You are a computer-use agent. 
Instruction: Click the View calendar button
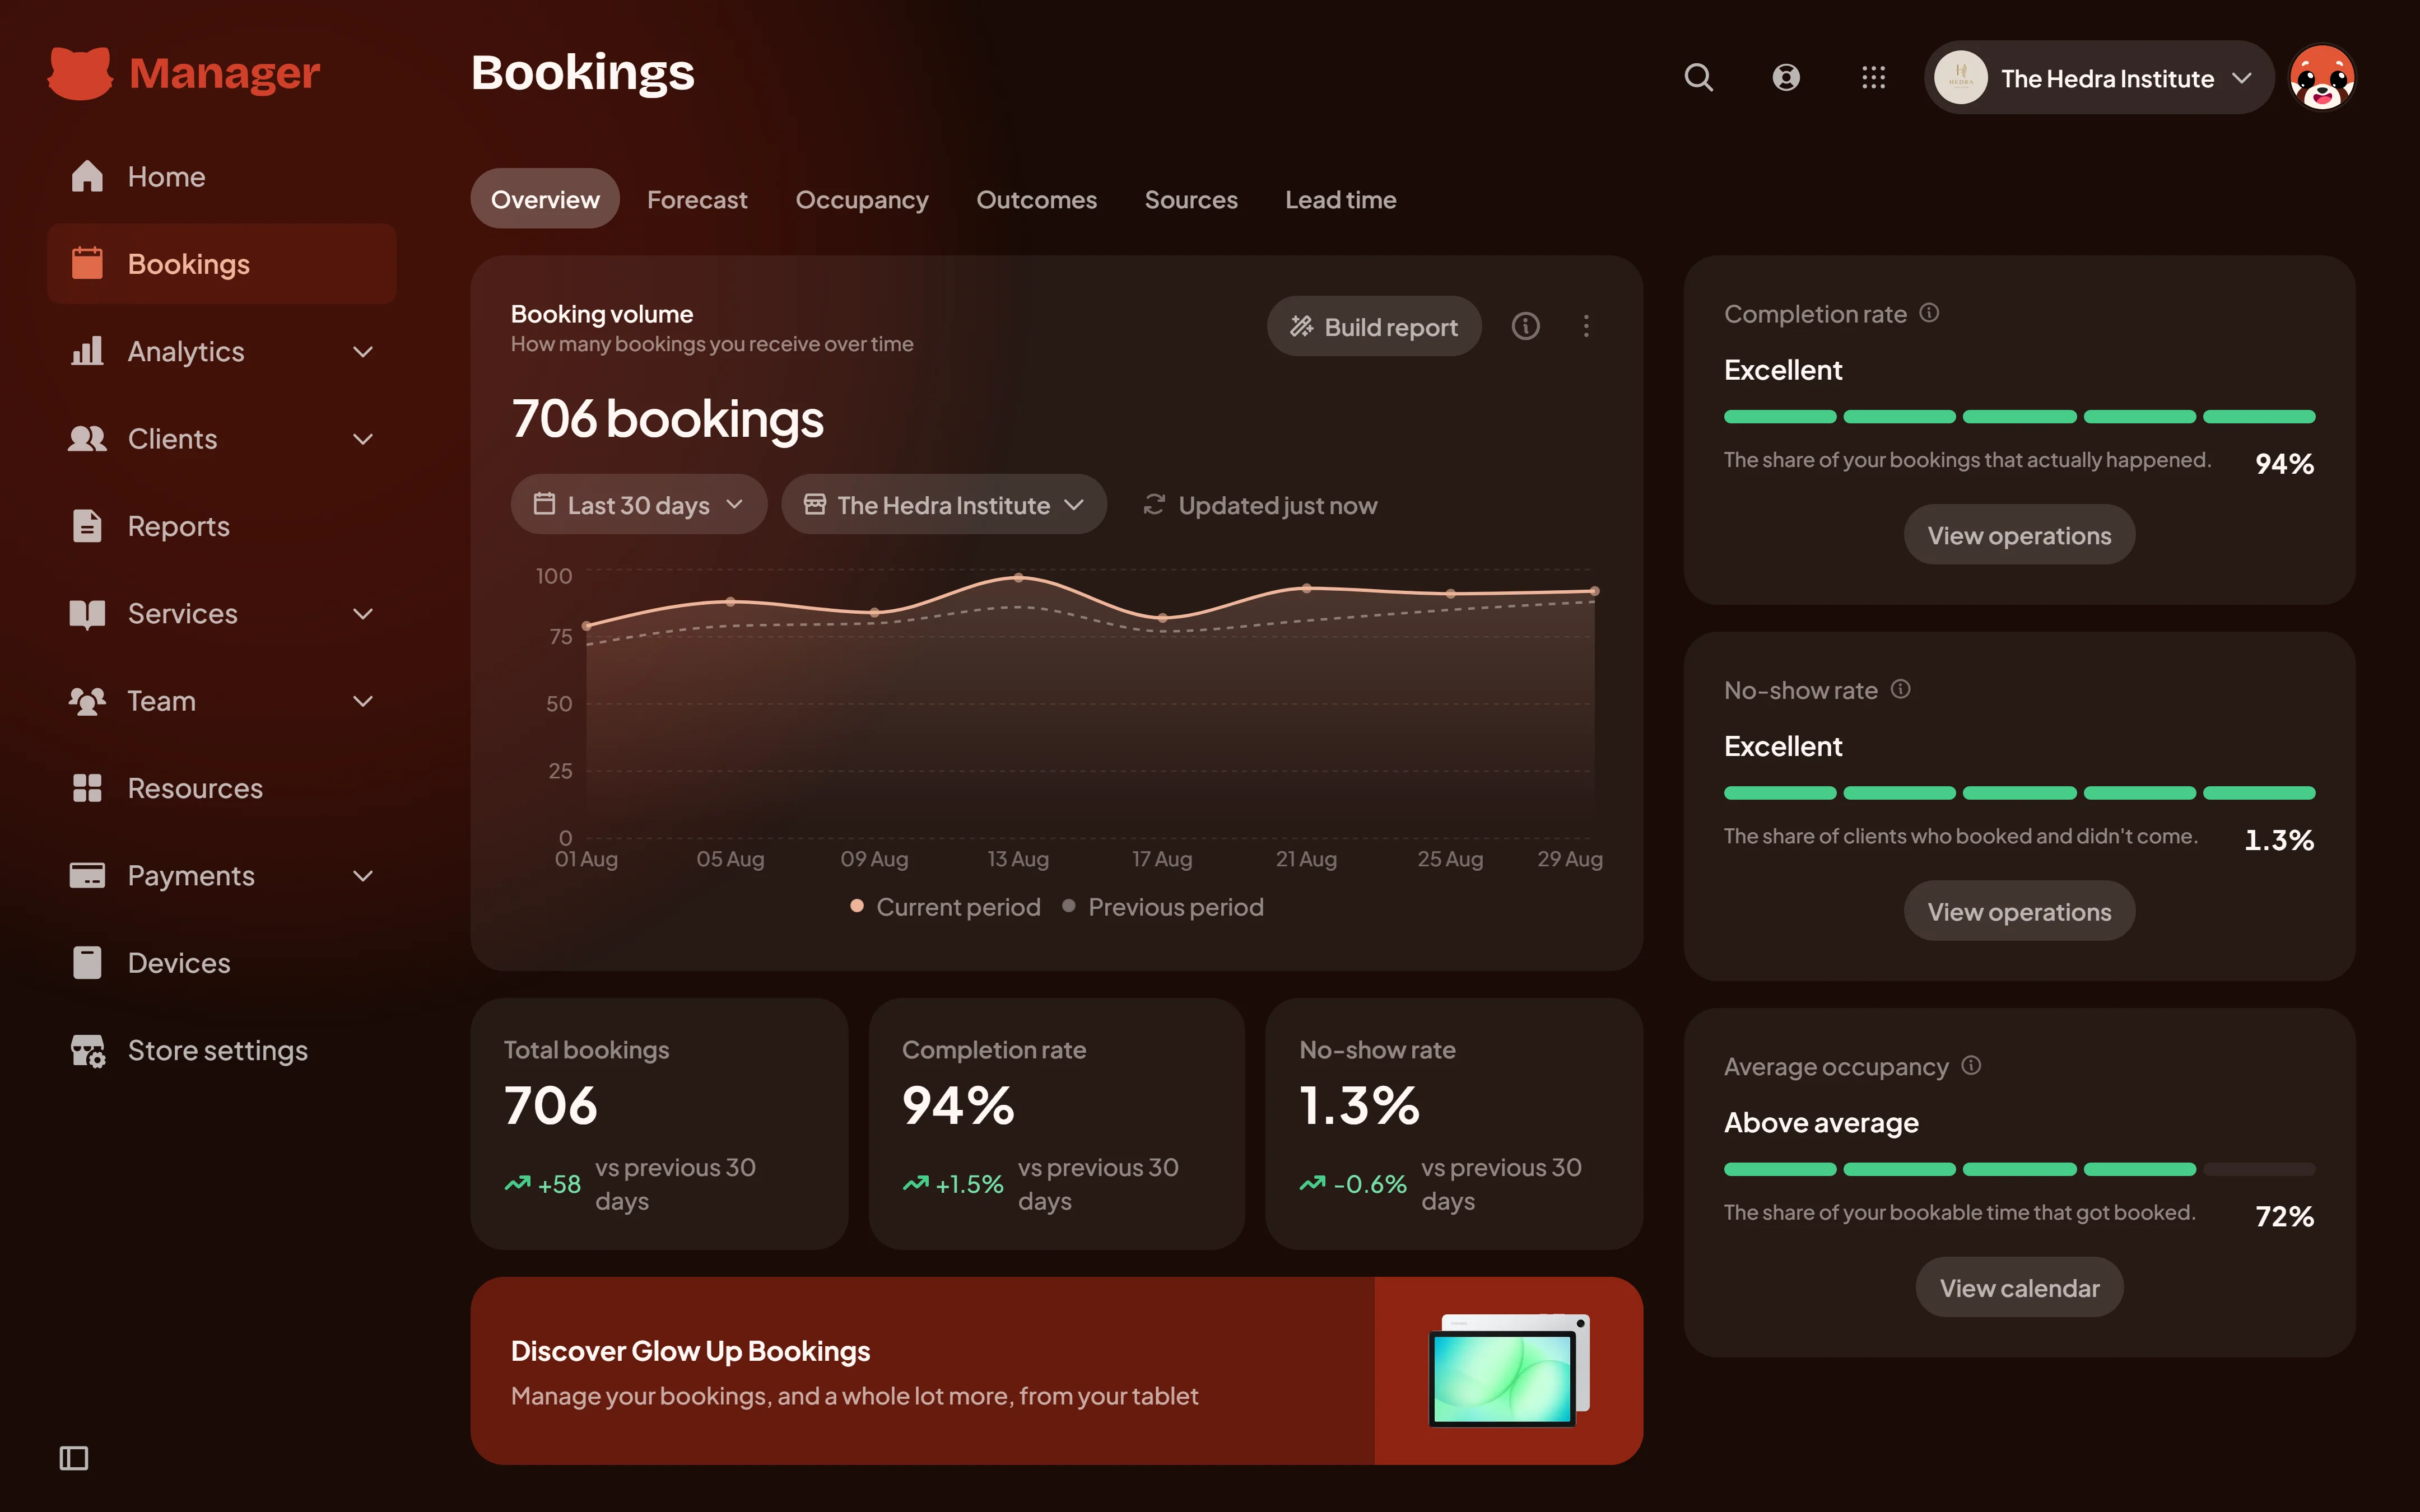click(x=2019, y=1287)
